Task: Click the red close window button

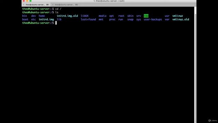Action: coord(24,1)
